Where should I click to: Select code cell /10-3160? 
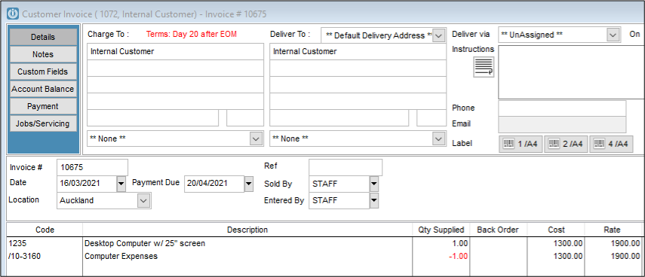45,257
